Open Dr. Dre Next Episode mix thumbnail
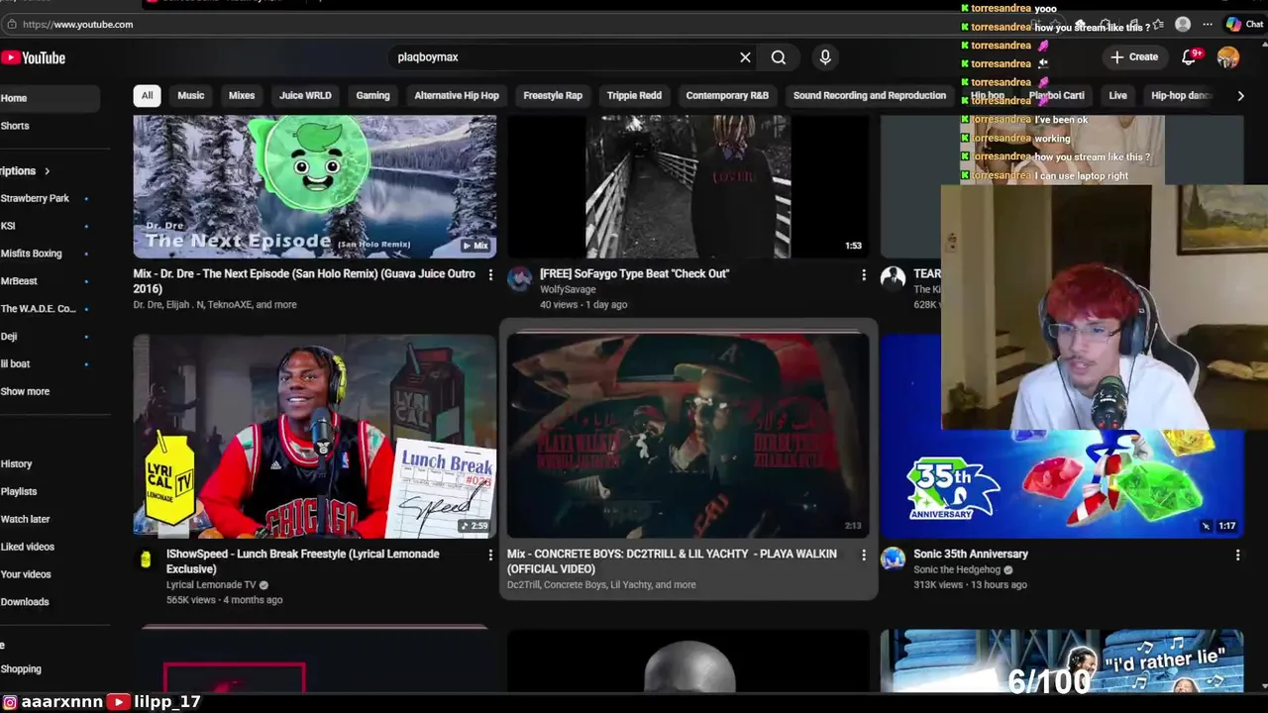Screen dimensions: 1268x713 (315, 186)
